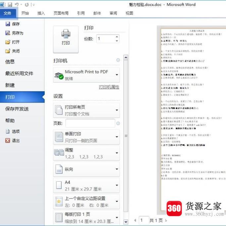Click the printer ready status icon
The image size is (226, 226).
coord(59,76)
